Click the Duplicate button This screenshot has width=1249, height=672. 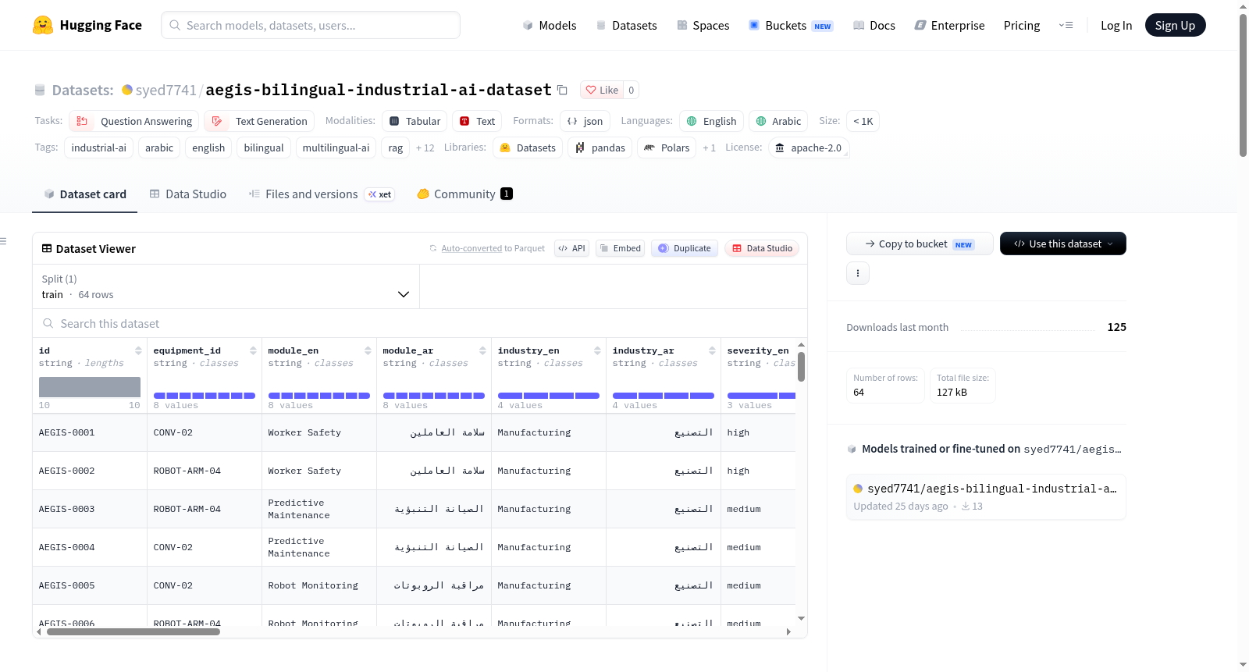[685, 248]
